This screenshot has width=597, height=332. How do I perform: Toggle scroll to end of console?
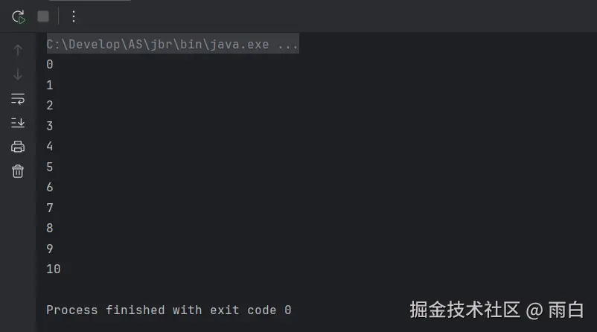click(x=18, y=123)
